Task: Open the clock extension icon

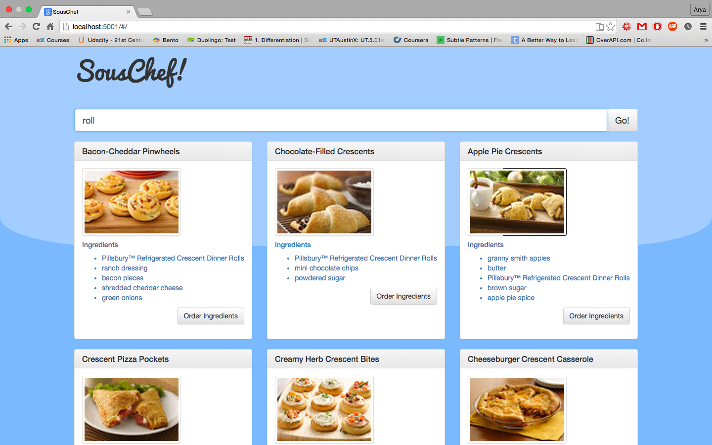Action: (x=688, y=27)
